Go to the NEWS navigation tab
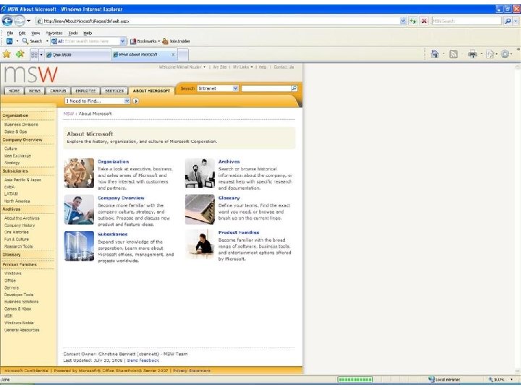521x390 pixels. coord(35,90)
